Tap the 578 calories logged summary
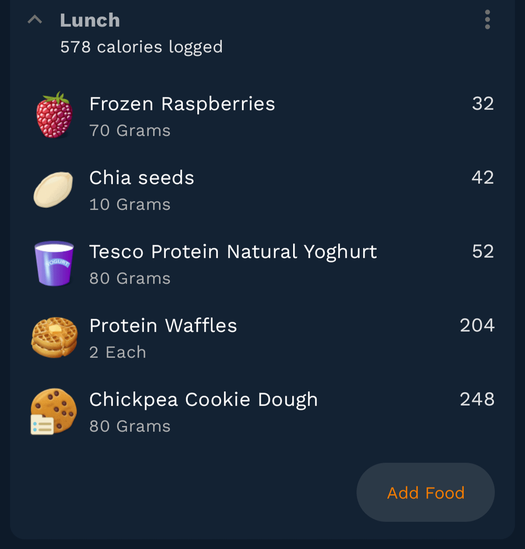525x549 pixels. pos(141,47)
